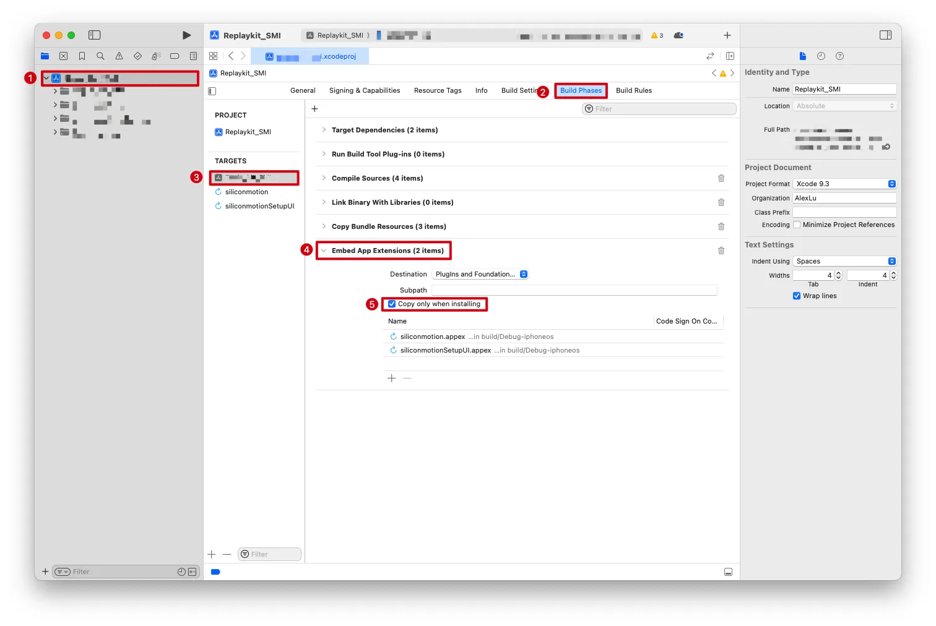
Task: Expand Target Dependencies section
Action: pos(324,130)
